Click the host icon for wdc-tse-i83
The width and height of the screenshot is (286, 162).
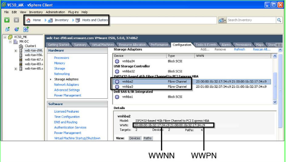pyautogui.click(x=21, y=64)
